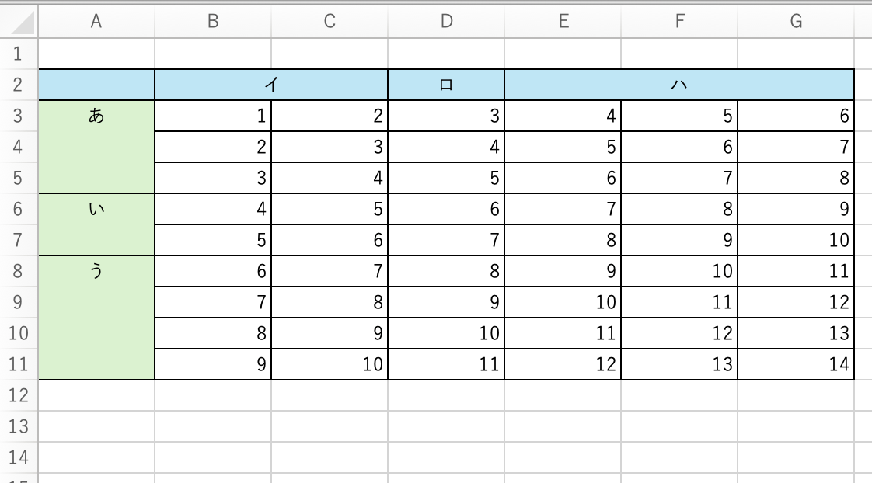
Task: Select the green cell labeled あ
Action: pos(96,147)
